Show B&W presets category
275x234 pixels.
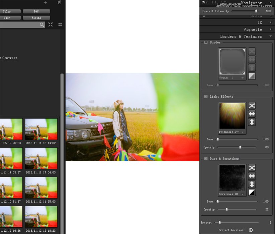coord(36,11)
